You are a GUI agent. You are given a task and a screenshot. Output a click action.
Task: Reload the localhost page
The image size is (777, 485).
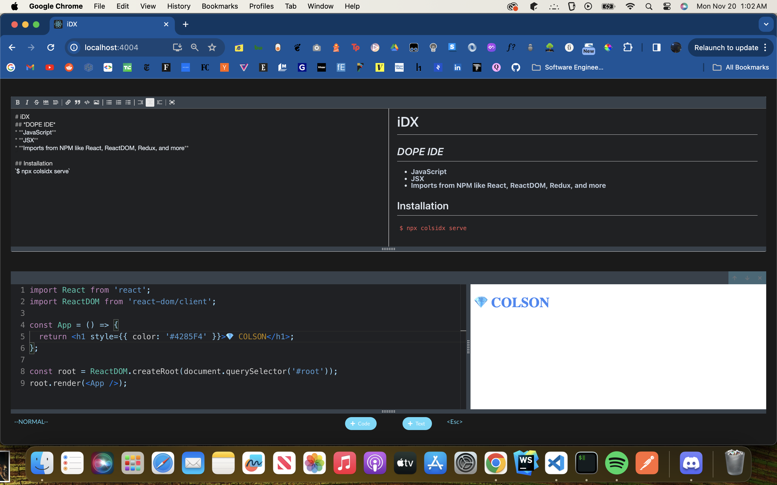point(51,47)
